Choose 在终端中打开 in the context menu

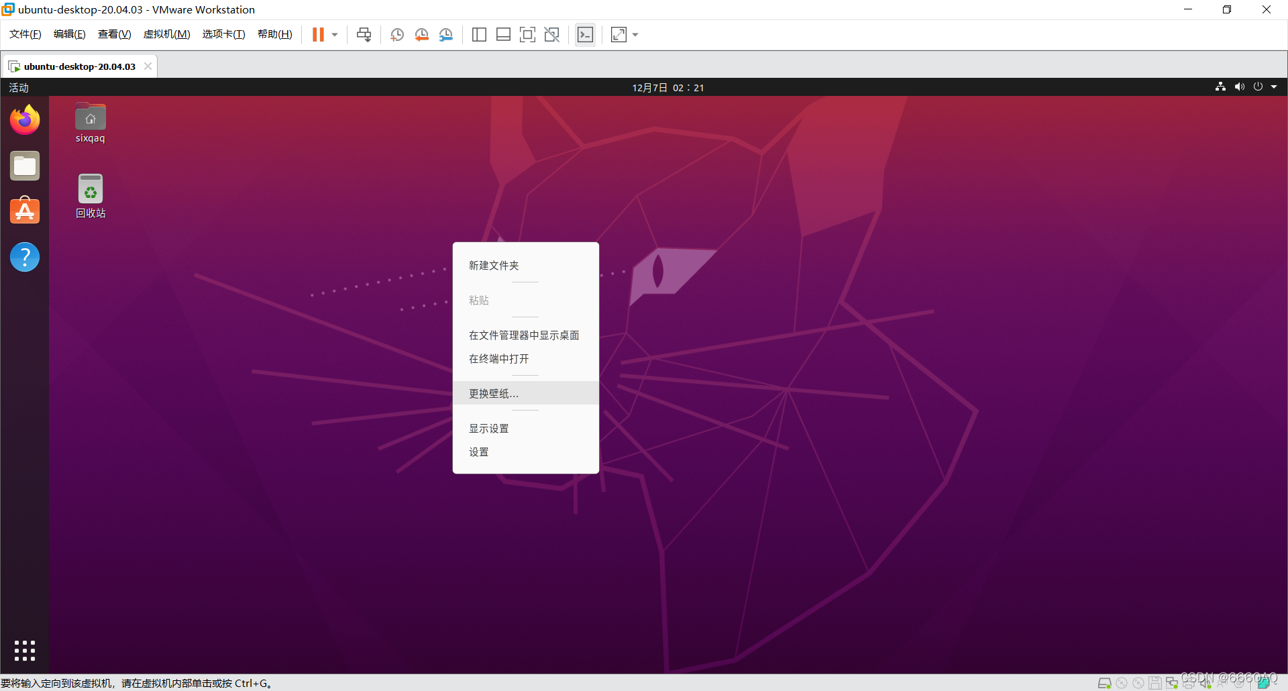[x=526, y=359]
